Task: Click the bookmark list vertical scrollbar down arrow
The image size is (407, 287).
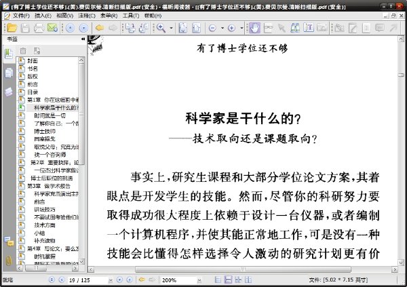Action: (x=81, y=261)
